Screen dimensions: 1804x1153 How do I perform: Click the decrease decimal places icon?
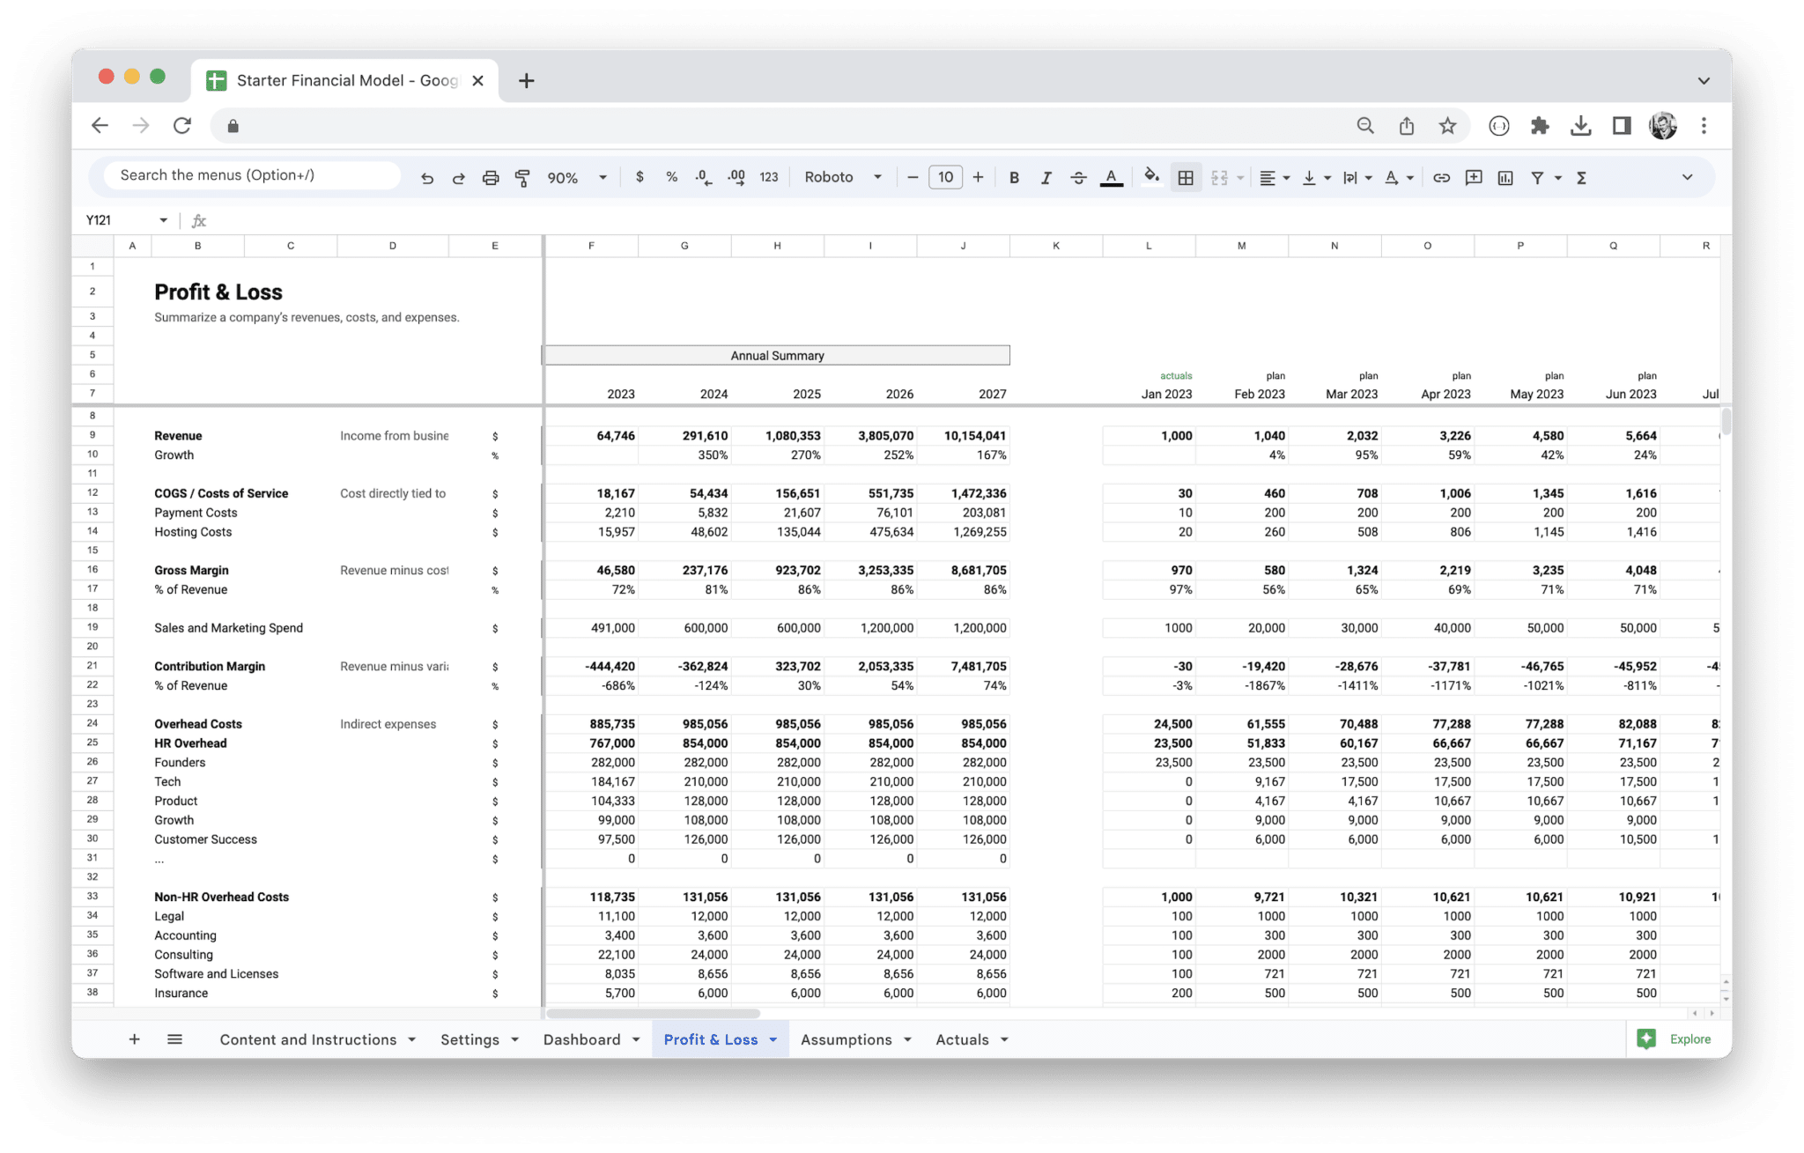(x=703, y=177)
